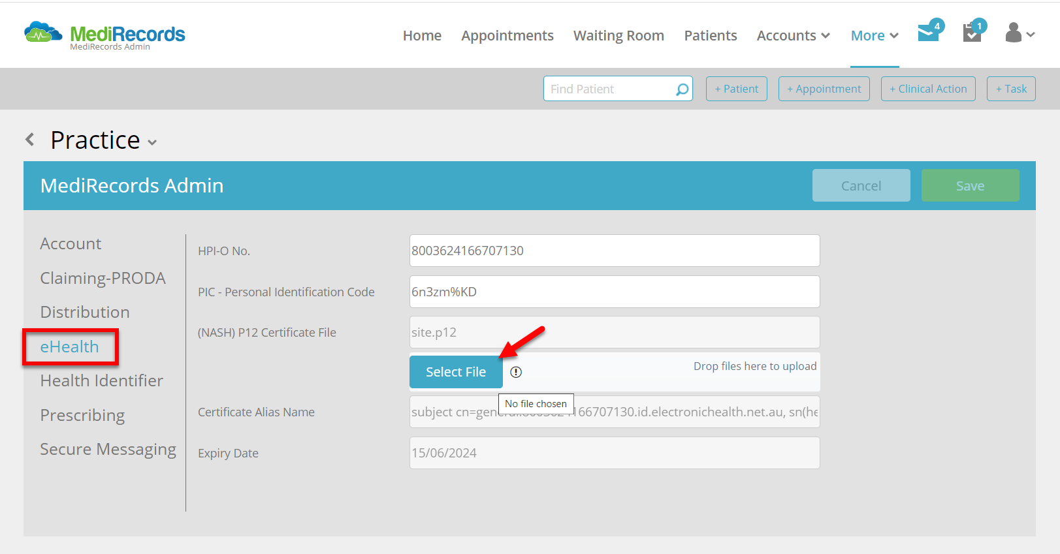
Task: Open the Secure Messaging section
Action: pyautogui.click(x=108, y=449)
